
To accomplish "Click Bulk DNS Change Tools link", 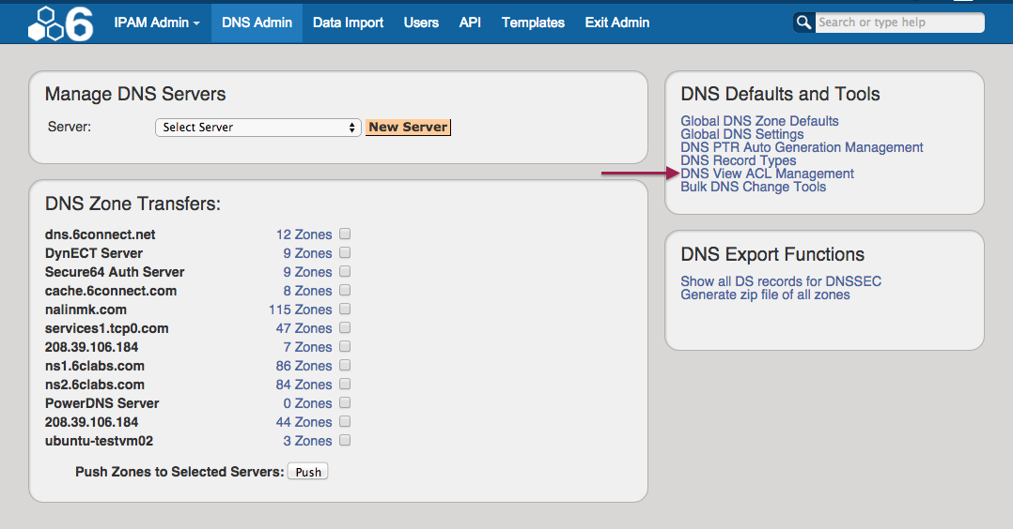I will 753,187.
